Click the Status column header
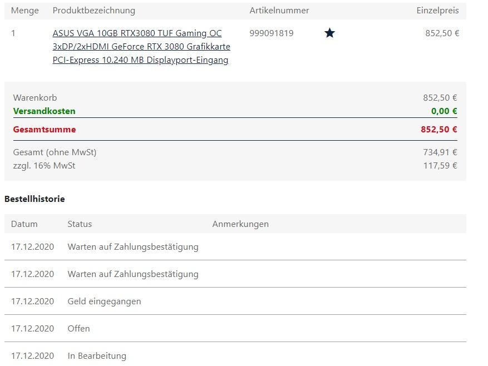 80,224
